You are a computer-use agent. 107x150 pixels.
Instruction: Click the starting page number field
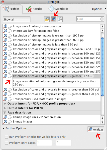pos(44,143)
